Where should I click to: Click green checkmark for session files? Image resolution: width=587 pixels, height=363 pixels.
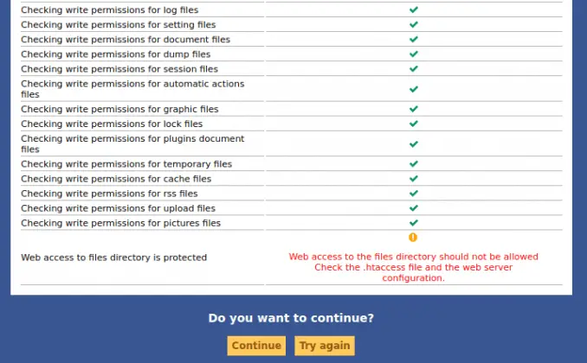click(x=414, y=68)
